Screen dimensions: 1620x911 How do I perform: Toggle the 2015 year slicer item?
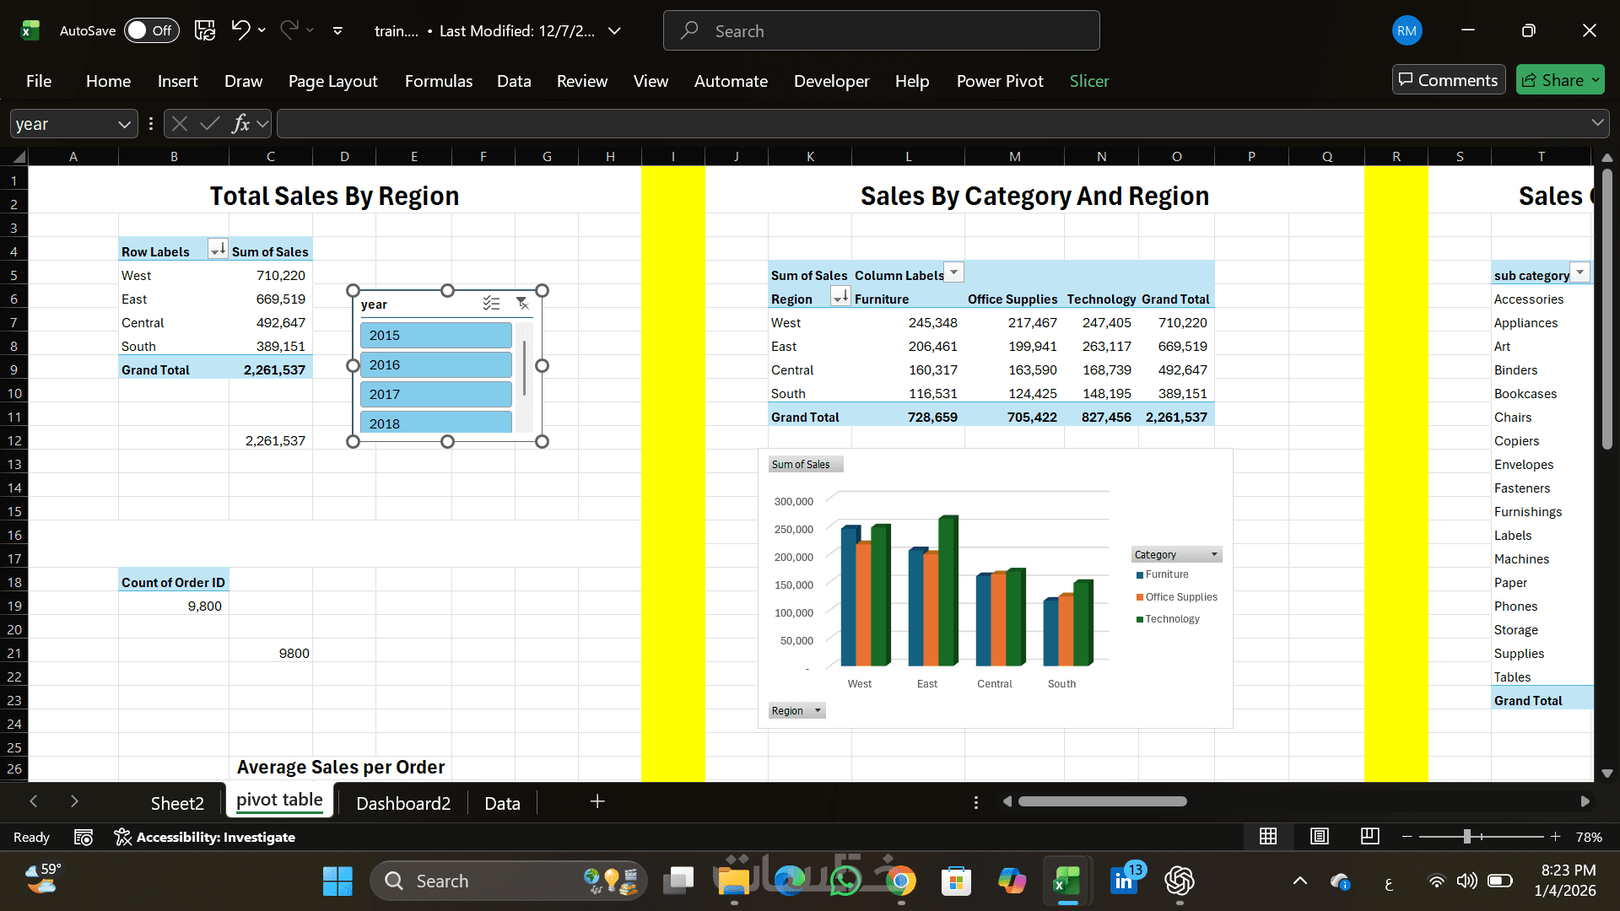click(435, 335)
